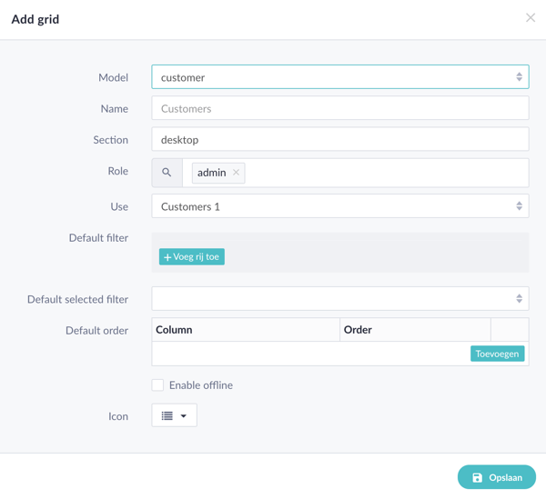The image size is (546, 499).
Task: Click the floppy disk icon on Opslaan
Action: click(477, 477)
